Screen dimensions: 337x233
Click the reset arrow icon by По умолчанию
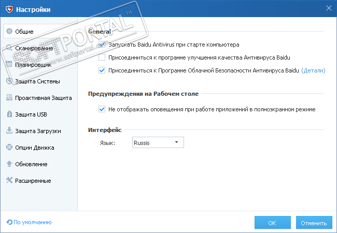[x=9, y=222]
